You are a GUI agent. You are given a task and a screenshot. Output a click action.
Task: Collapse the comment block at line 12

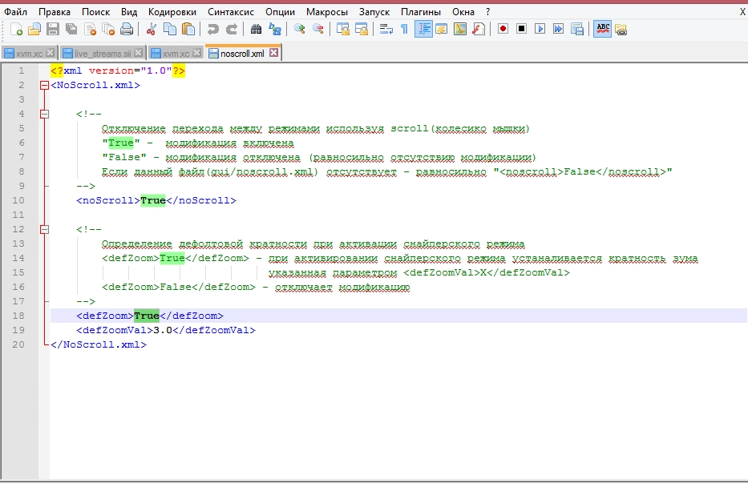[44, 229]
